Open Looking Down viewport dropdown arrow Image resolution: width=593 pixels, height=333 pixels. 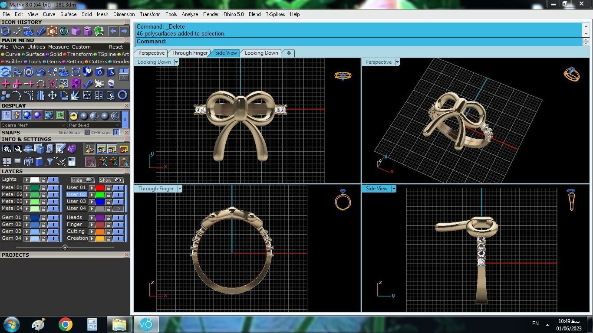pos(176,62)
